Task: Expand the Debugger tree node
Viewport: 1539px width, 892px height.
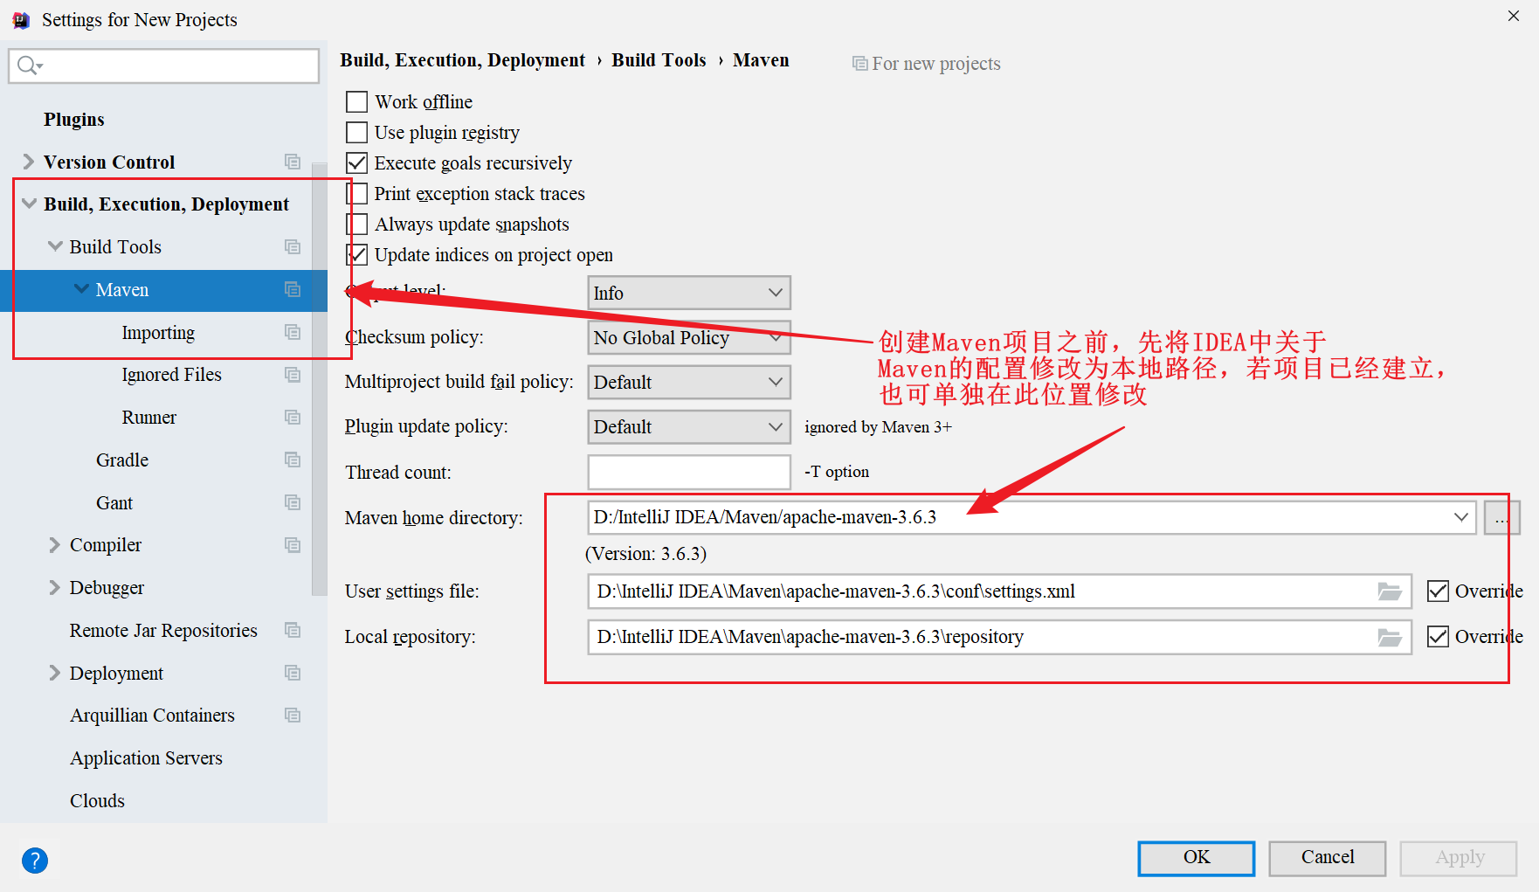Action: pos(54,587)
